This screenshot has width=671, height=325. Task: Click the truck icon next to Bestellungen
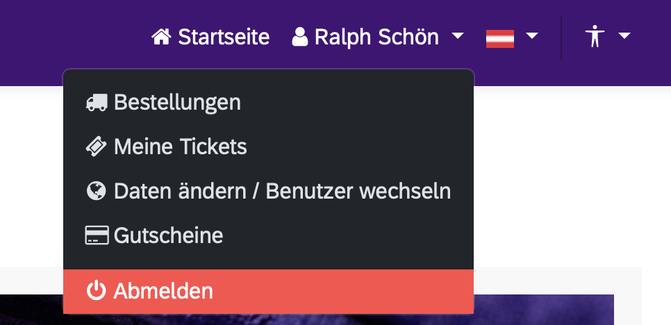coord(97,103)
